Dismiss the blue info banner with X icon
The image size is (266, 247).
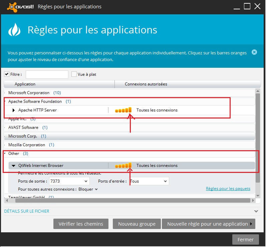(254, 52)
